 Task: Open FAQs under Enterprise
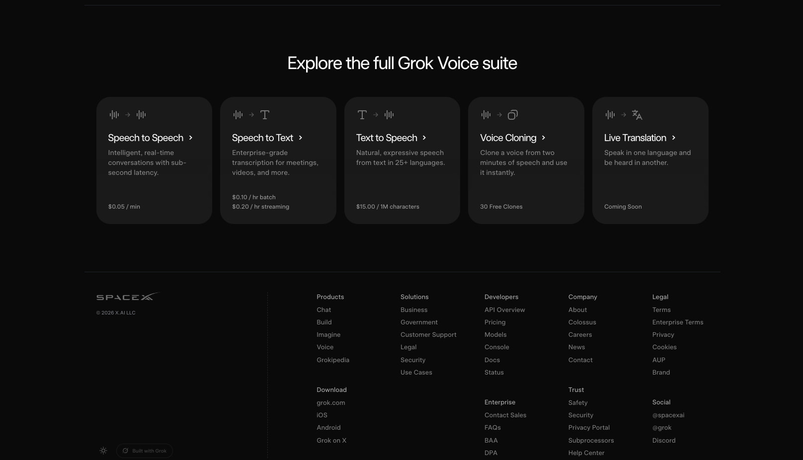(x=492, y=427)
